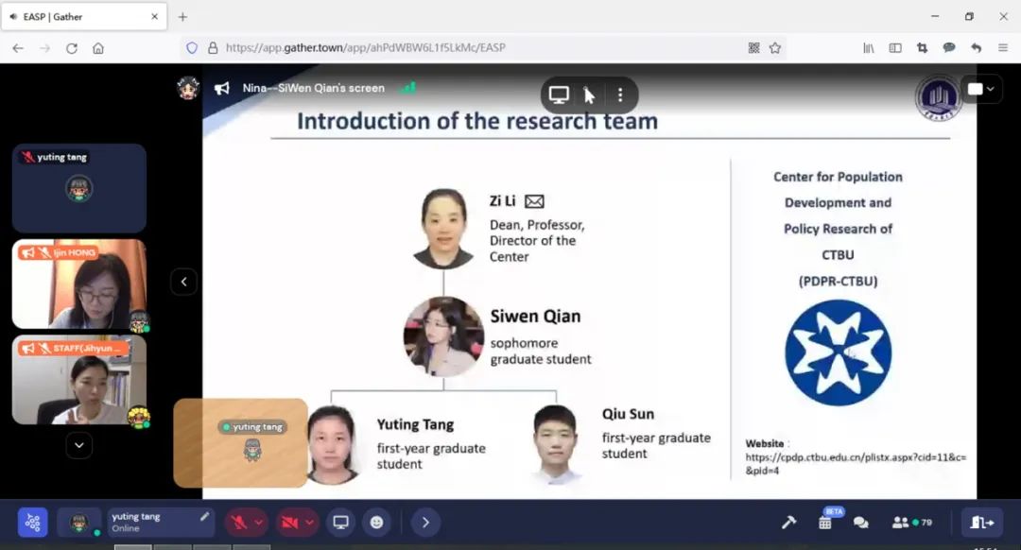Open the shared screen three-dots menu

[620, 95]
